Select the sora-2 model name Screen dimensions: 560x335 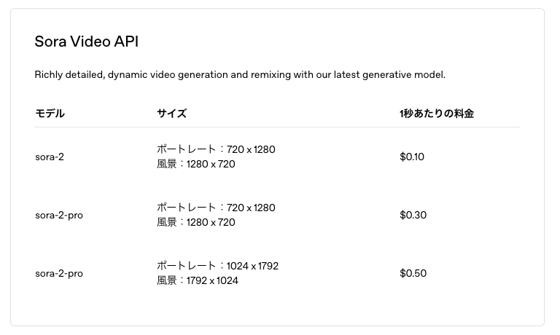coord(50,157)
